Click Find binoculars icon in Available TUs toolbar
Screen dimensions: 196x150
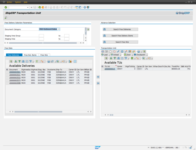pyautogui.click(x=118, y=58)
